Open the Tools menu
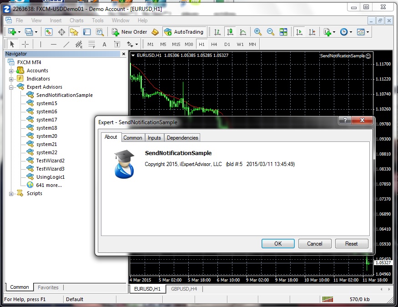The height and width of the screenshot is (307, 398). [97, 20]
